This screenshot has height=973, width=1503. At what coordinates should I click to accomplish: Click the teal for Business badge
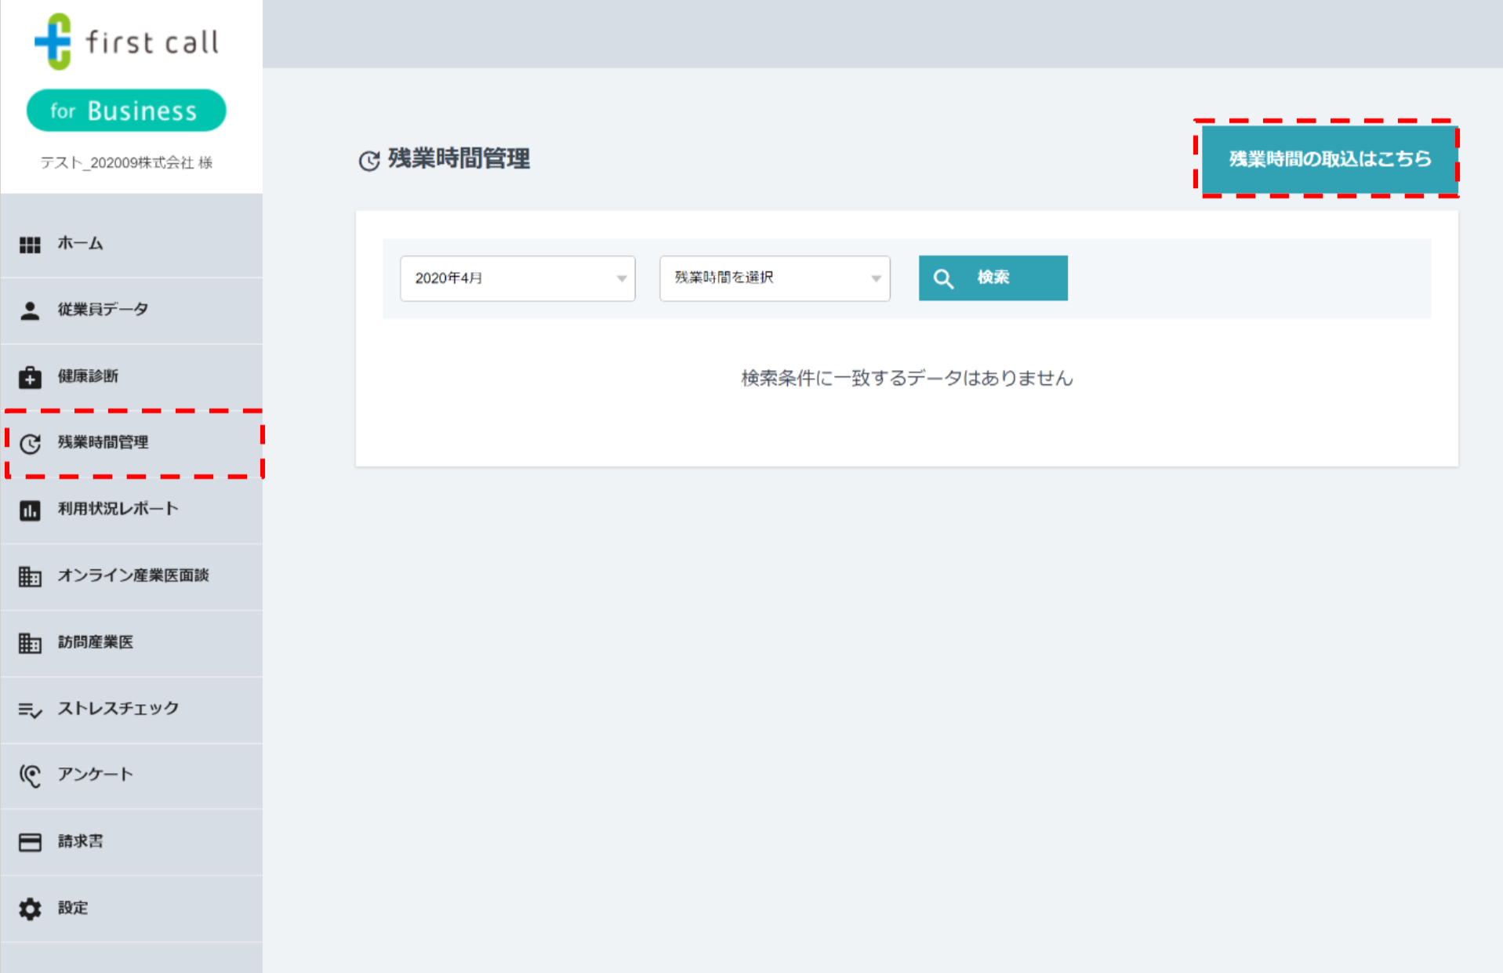pos(126,111)
